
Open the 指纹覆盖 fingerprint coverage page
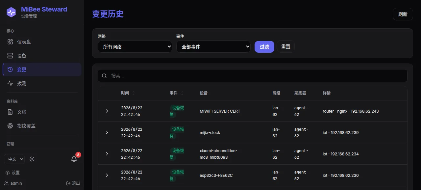42,126
